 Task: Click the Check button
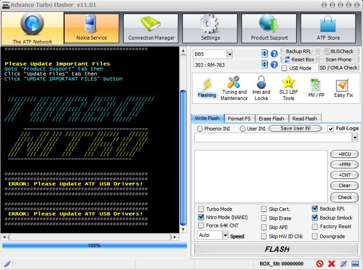click(x=344, y=197)
